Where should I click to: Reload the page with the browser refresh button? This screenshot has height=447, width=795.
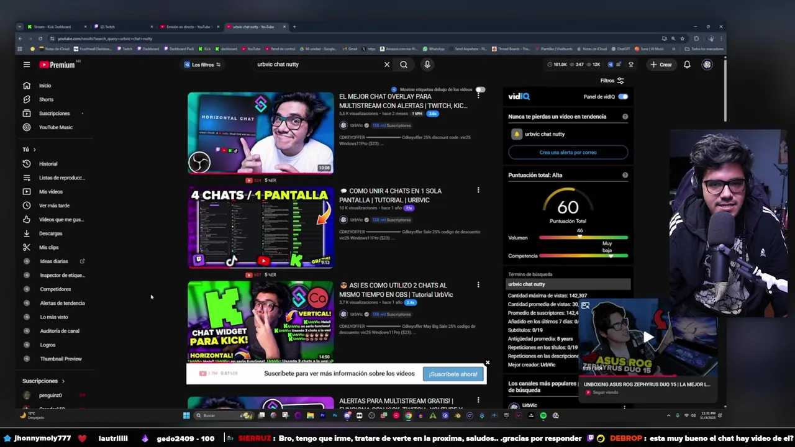[40, 38]
